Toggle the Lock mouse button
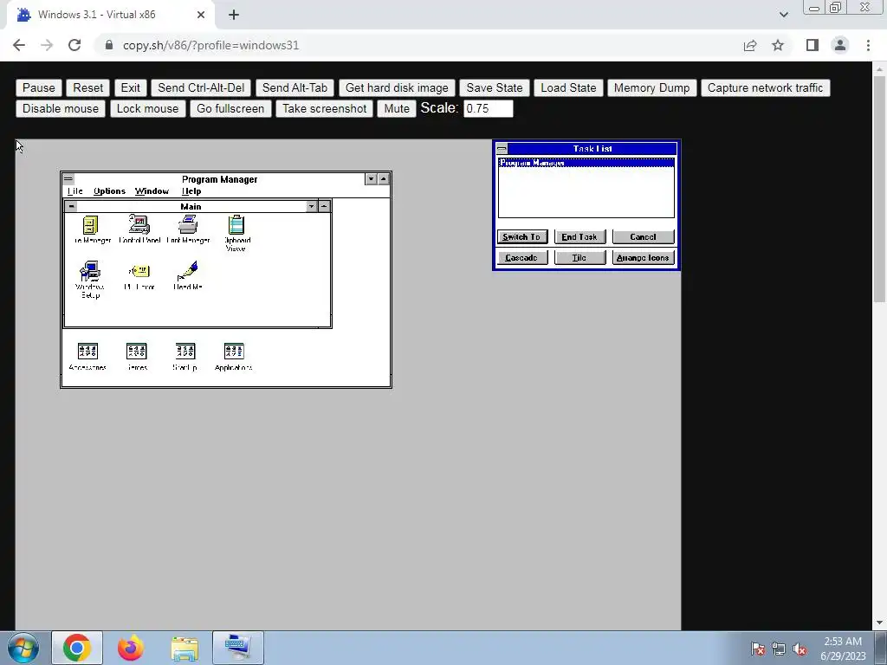 pyautogui.click(x=147, y=108)
